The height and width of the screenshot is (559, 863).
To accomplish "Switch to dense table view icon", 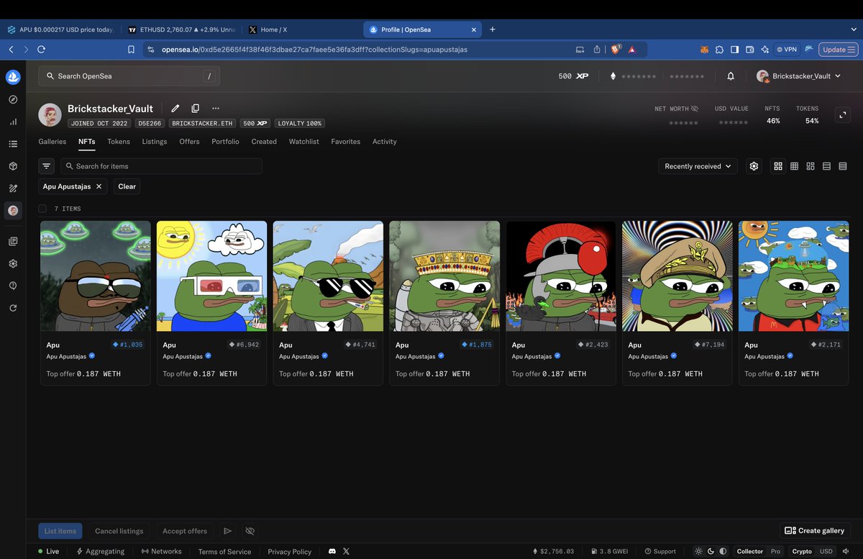I will 843,166.
